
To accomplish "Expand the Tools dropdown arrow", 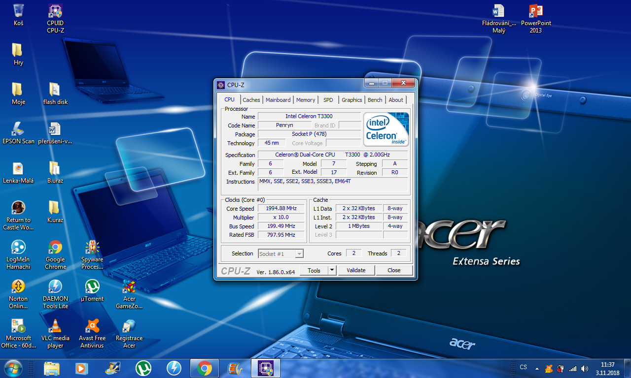I will click(x=332, y=270).
